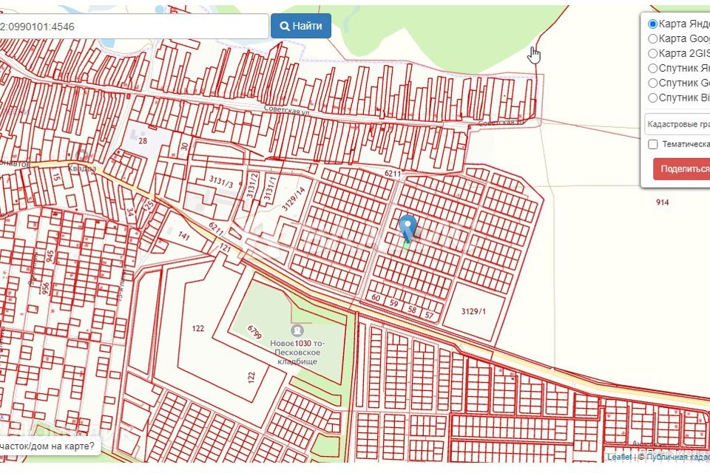Click the участок/дом на карте help prompt

(48, 446)
